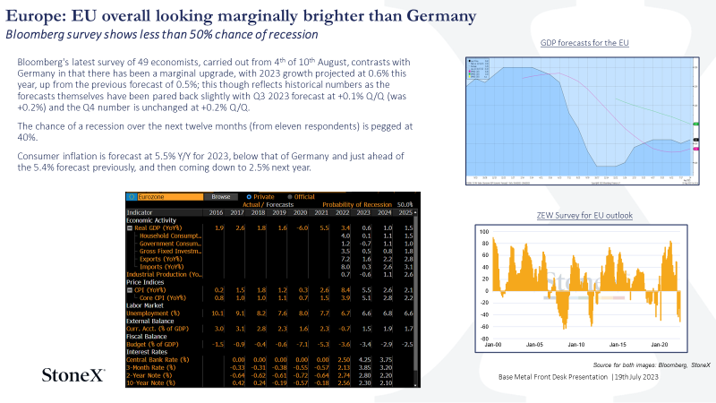This screenshot has width=716, height=403.
Task: Collapse the CPI (YoY%) row
Action: (130, 290)
